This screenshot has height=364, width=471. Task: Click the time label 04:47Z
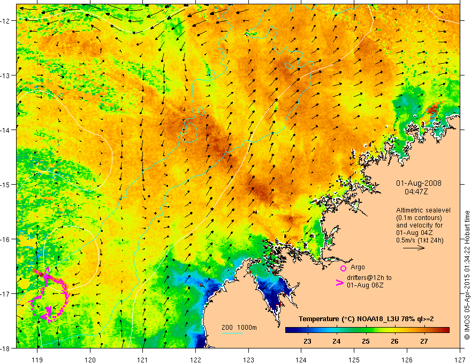coord(416,192)
